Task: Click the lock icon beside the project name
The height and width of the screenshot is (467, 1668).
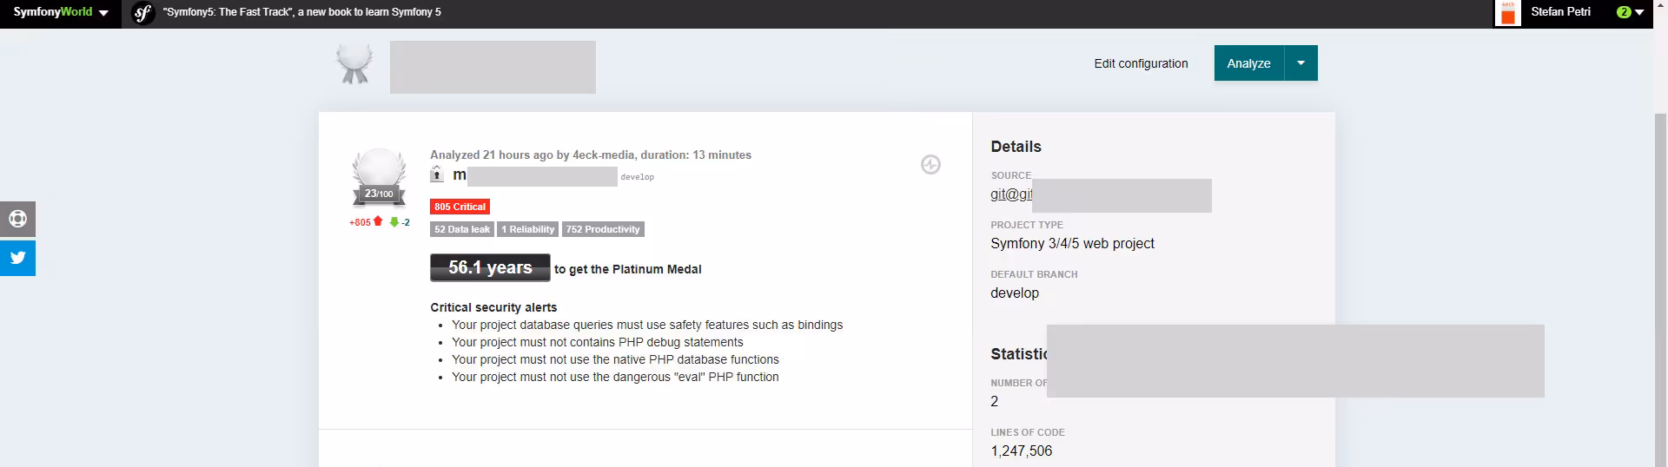Action: tap(437, 175)
